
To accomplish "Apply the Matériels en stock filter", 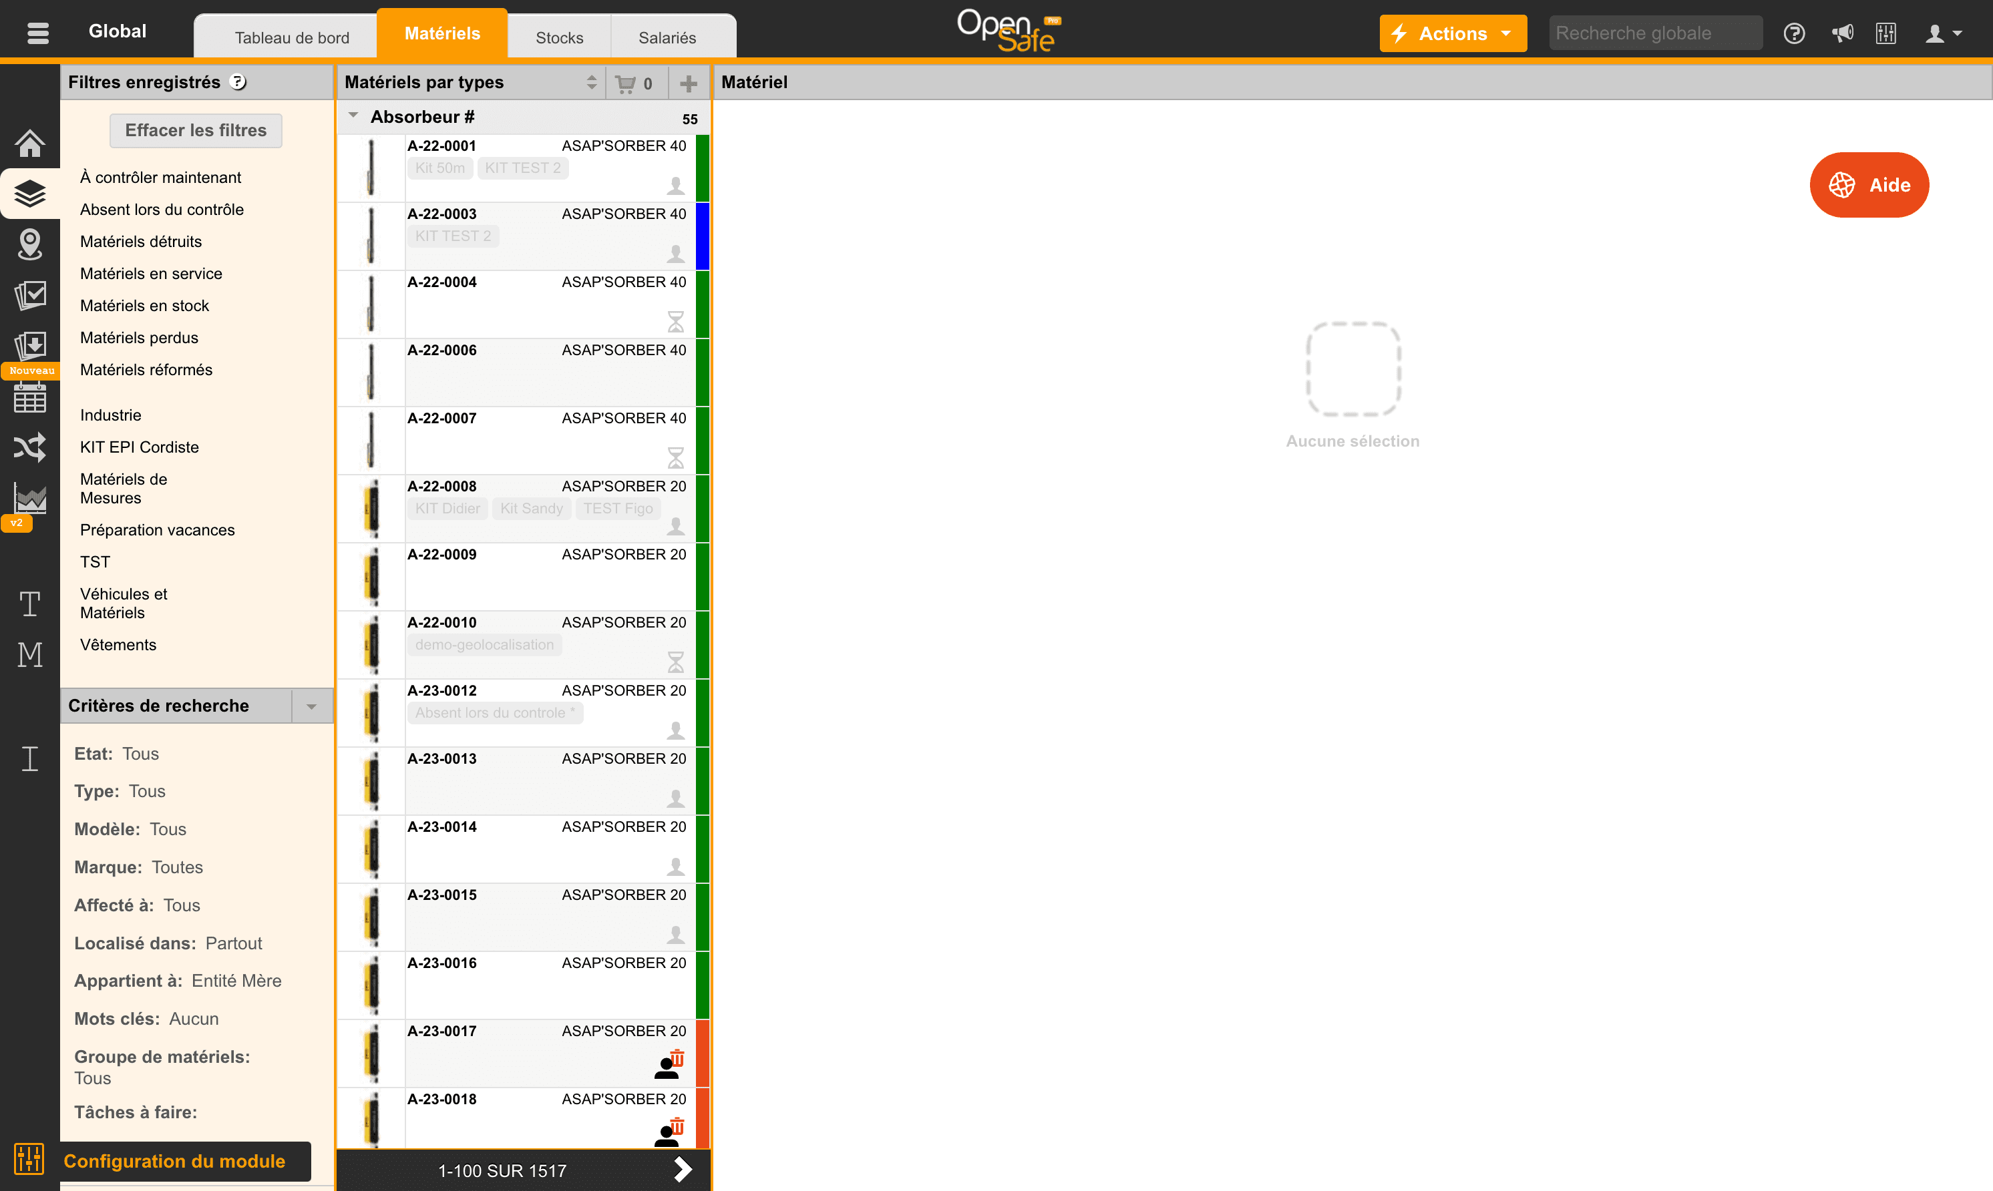I will [144, 306].
